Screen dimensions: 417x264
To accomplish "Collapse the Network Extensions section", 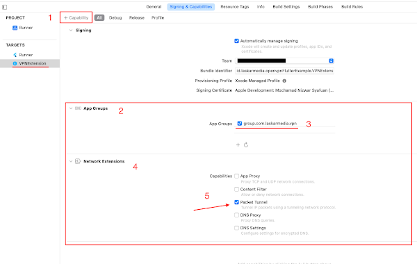I will pos(71,161).
